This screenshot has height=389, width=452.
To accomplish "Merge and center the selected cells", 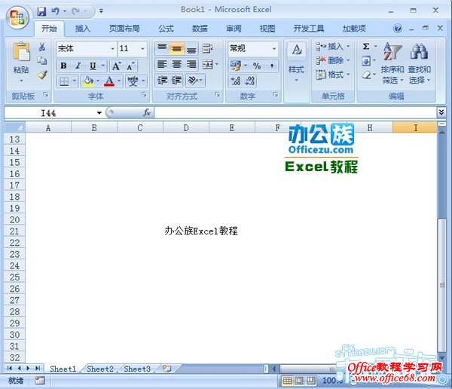I will click(208, 64).
